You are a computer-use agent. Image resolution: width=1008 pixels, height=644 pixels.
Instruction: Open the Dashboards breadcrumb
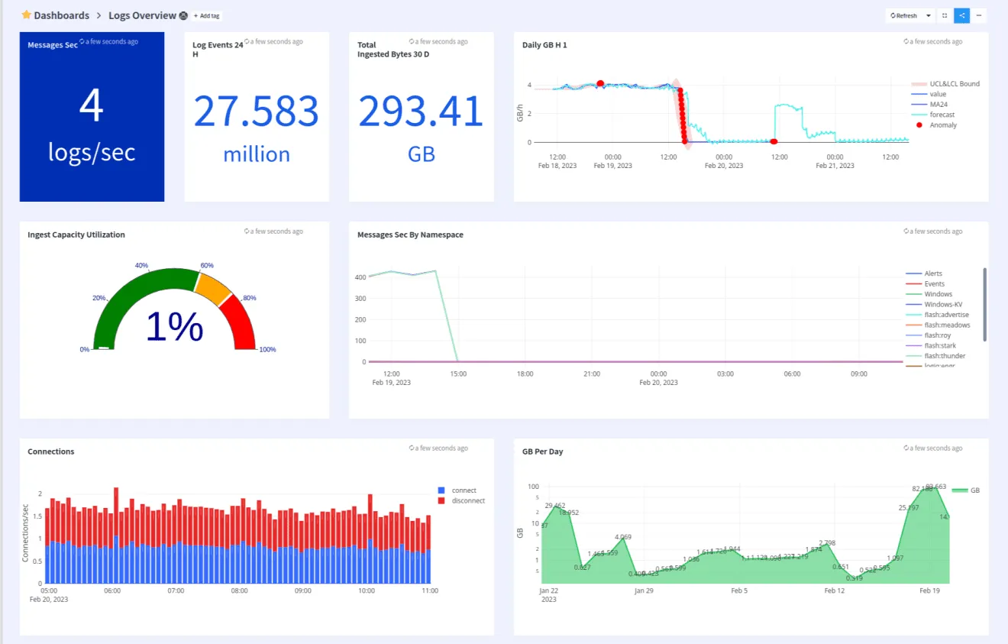pos(61,15)
